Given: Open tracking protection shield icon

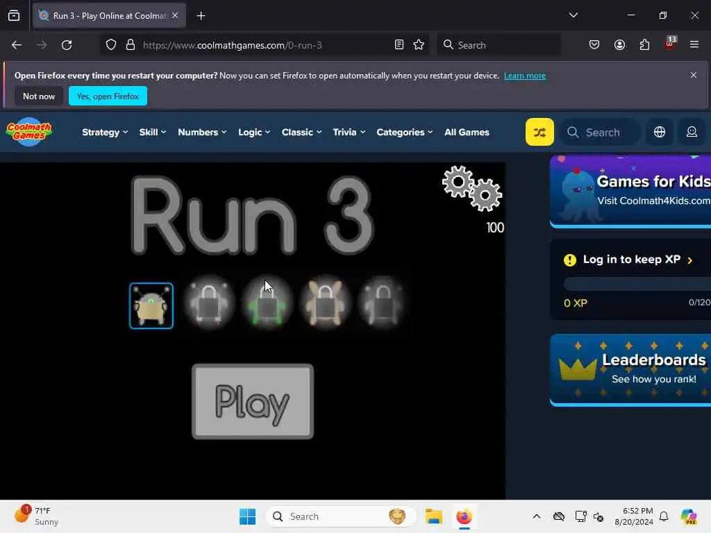Looking at the screenshot, I should click(111, 45).
